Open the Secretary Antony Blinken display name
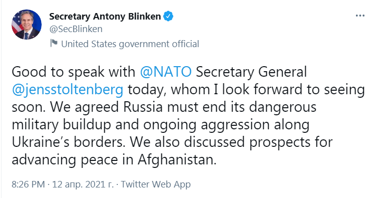This screenshot has width=374, height=198. pos(105,16)
